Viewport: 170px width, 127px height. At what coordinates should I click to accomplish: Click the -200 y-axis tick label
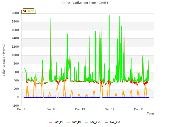pos(16,106)
